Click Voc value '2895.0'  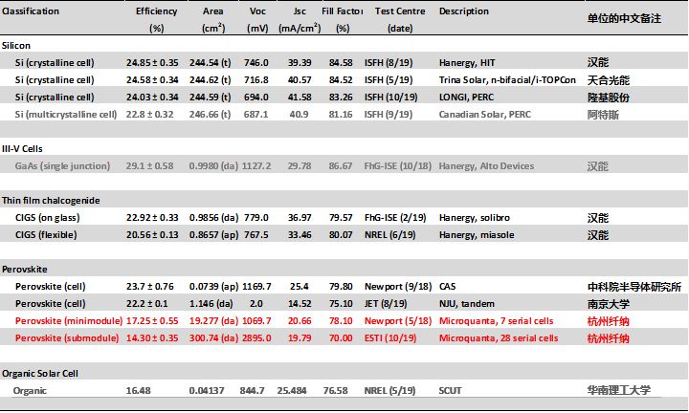(x=256, y=337)
